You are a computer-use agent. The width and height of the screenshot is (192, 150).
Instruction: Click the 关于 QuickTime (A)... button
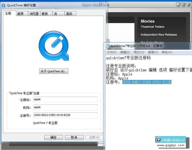(x=54, y=71)
